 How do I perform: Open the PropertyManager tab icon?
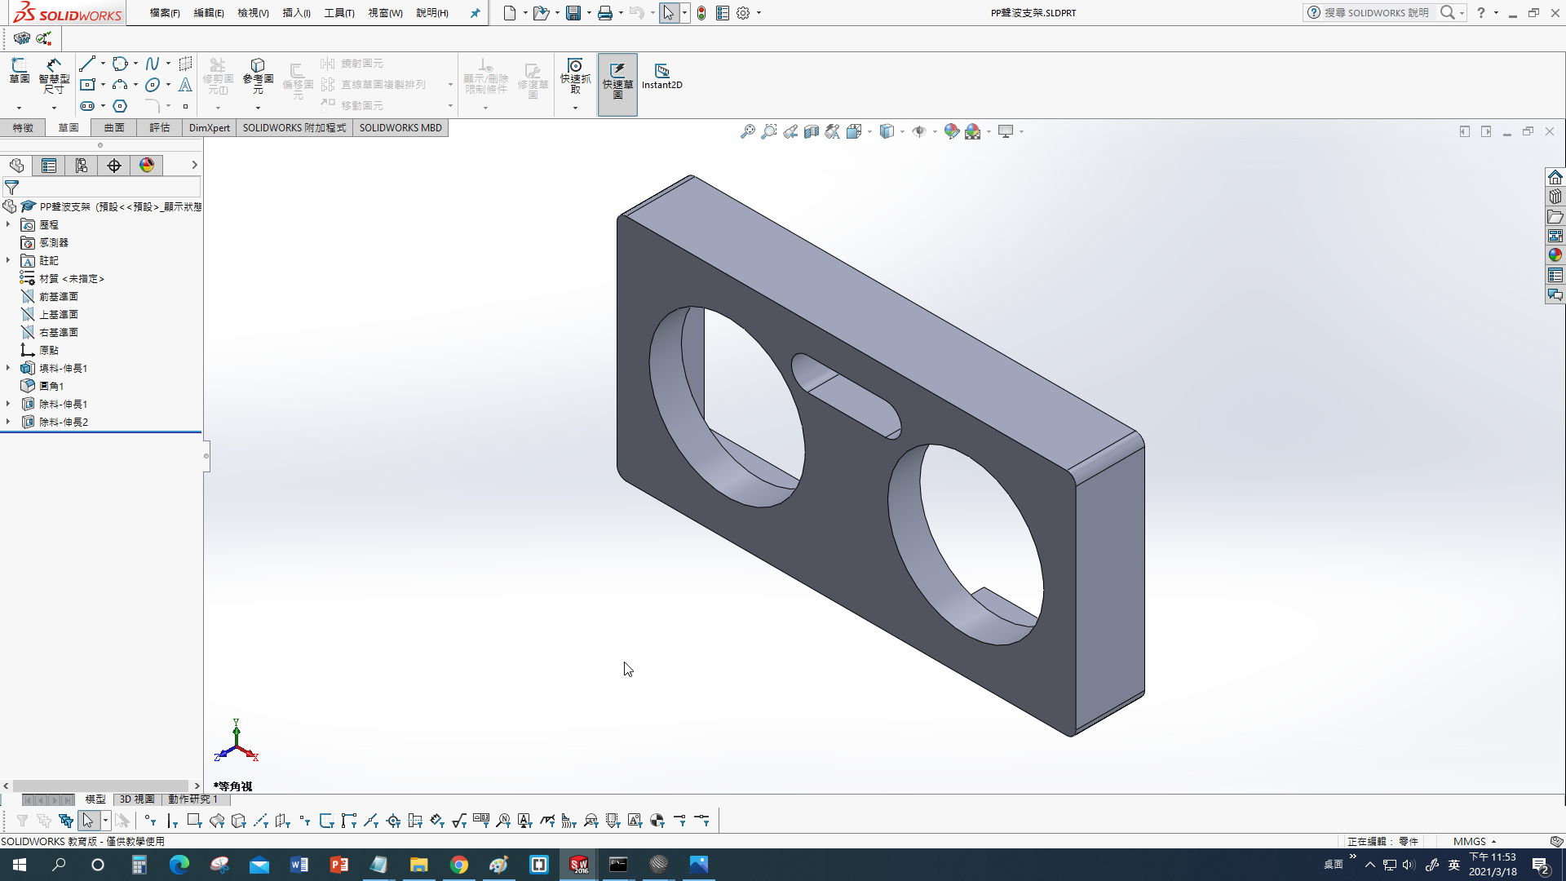49,166
